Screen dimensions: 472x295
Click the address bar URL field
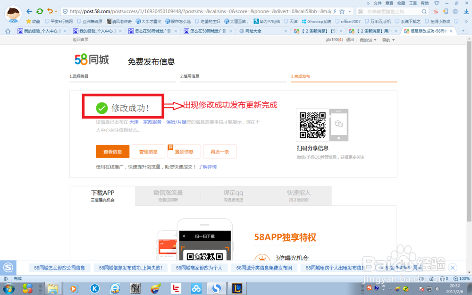200,11
